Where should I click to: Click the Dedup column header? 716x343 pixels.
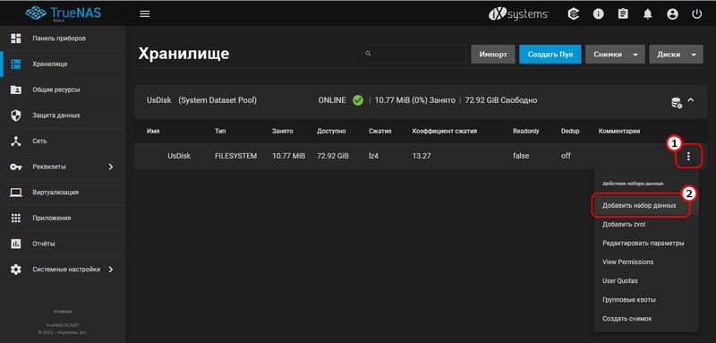pyautogui.click(x=570, y=131)
